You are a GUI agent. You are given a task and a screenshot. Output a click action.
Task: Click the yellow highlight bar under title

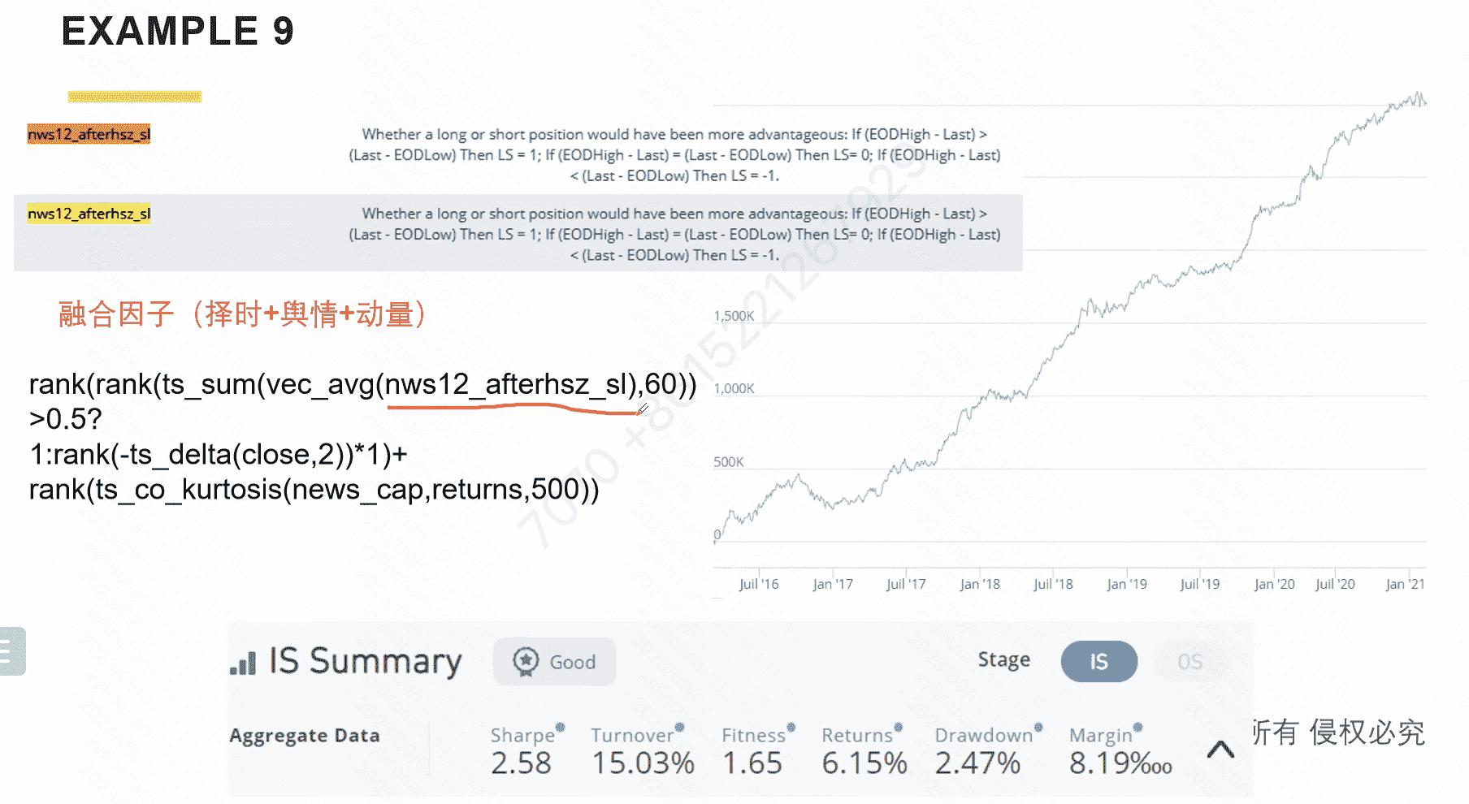click(x=135, y=97)
